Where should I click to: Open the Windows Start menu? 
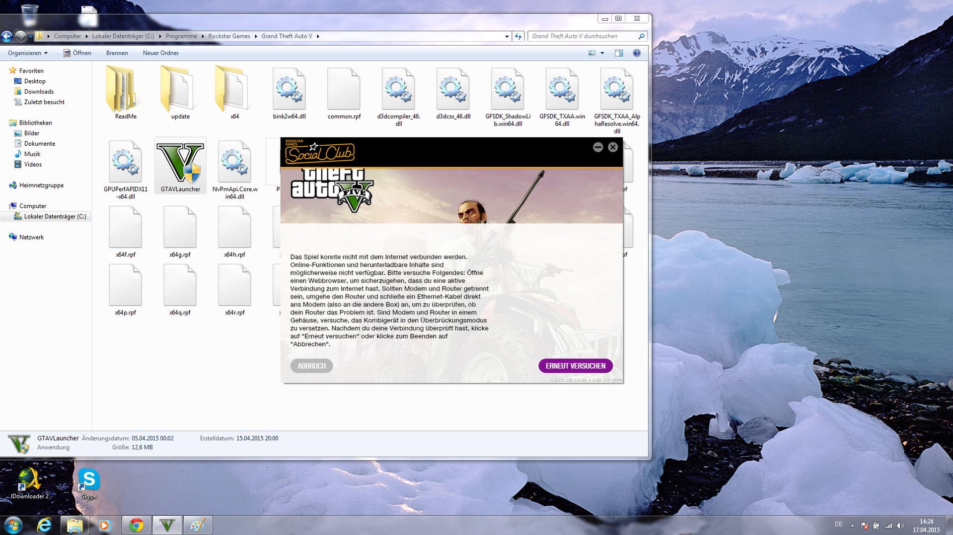coord(13,525)
